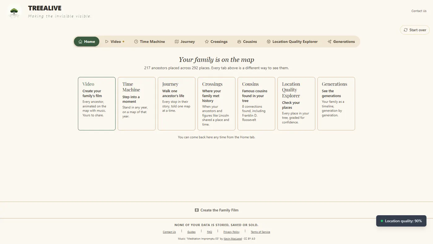Go to the Crossings tab
Viewport: 433px width, 244px height.
click(x=216, y=41)
